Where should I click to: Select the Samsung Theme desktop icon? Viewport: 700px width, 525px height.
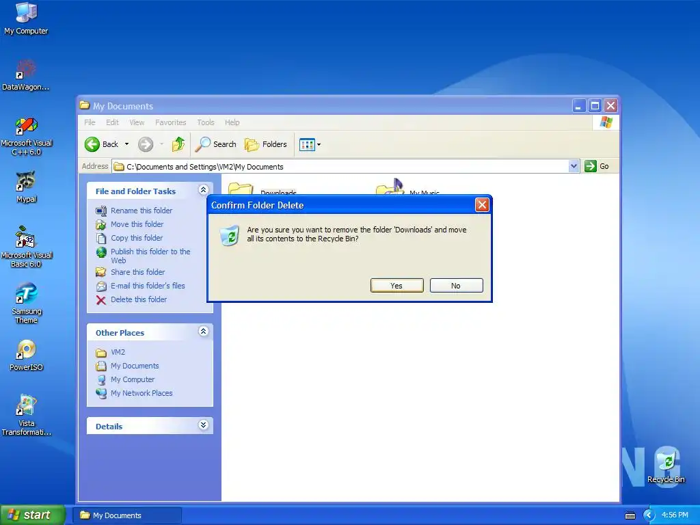[x=26, y=303]
